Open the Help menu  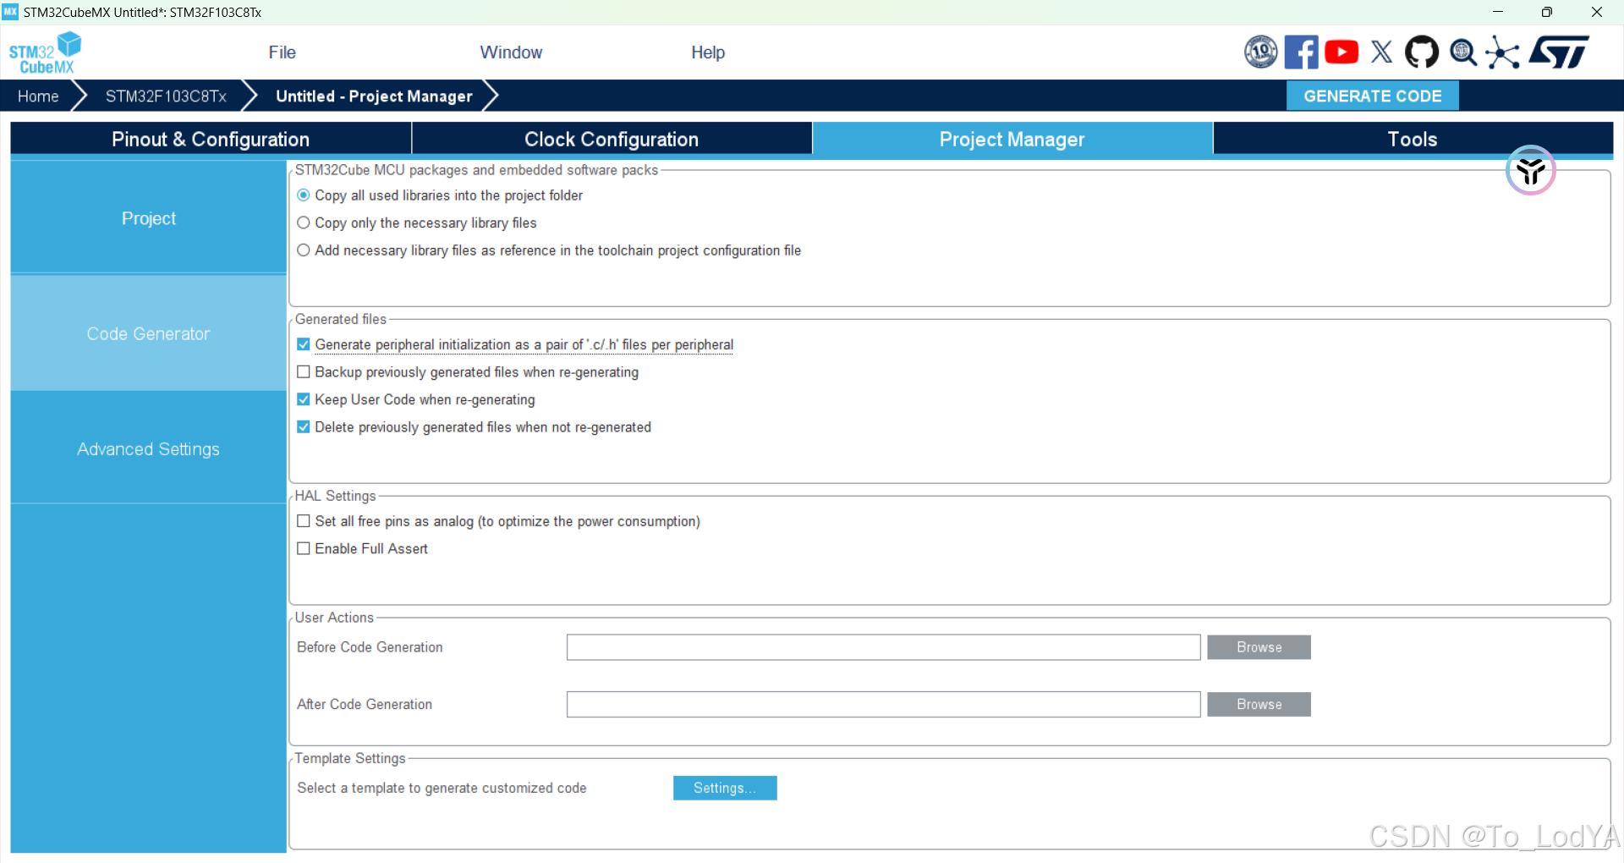pos(708,52)
